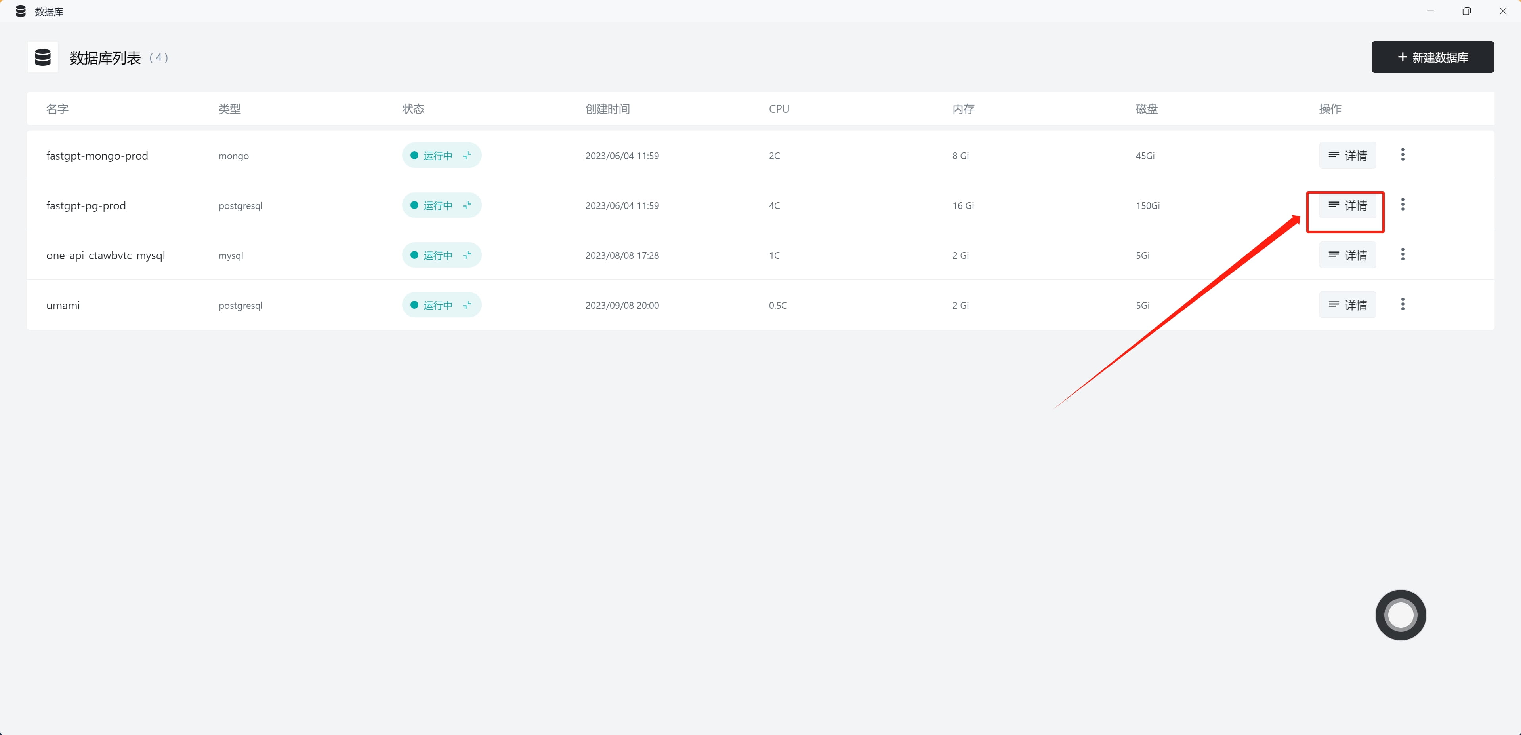Image resolution: width=1521 pixels, height=735 pixels.
Task: Click the 名字 column header
Action: tap(57, 109)
